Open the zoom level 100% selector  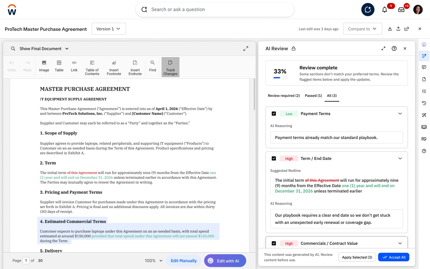coord(153,260)
